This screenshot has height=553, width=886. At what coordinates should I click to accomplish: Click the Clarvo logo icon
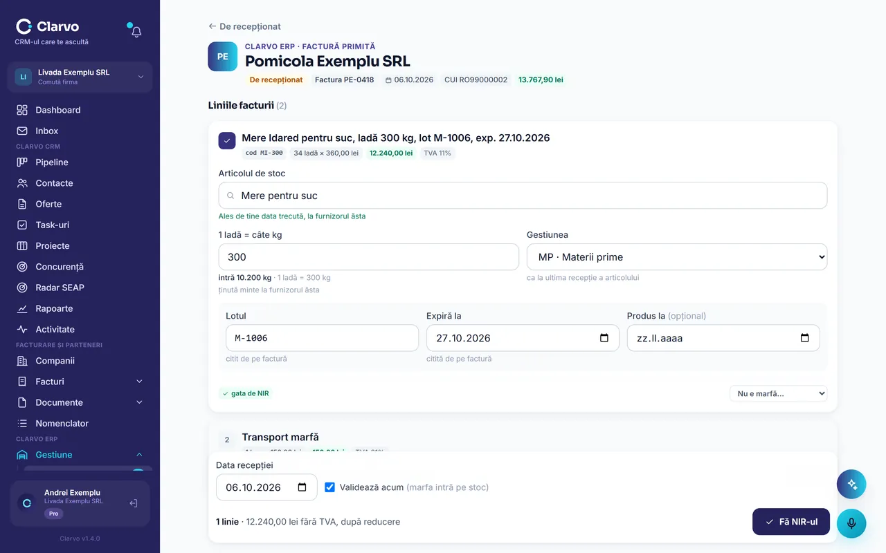24,26
